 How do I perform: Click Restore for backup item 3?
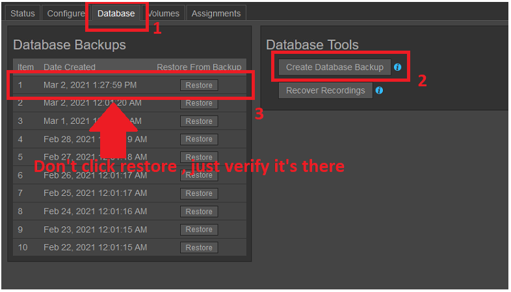tap(199, 121)
